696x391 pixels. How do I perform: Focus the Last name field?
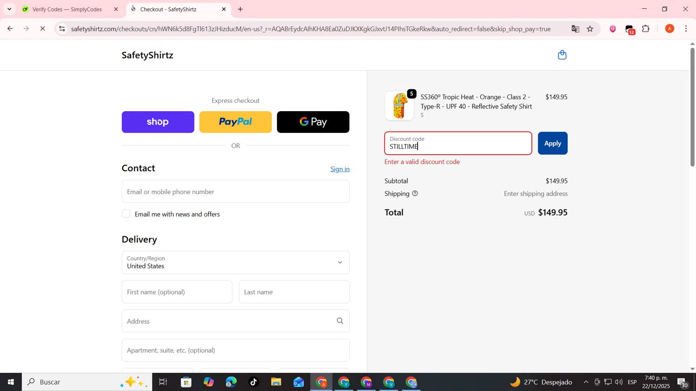(294, 292)
